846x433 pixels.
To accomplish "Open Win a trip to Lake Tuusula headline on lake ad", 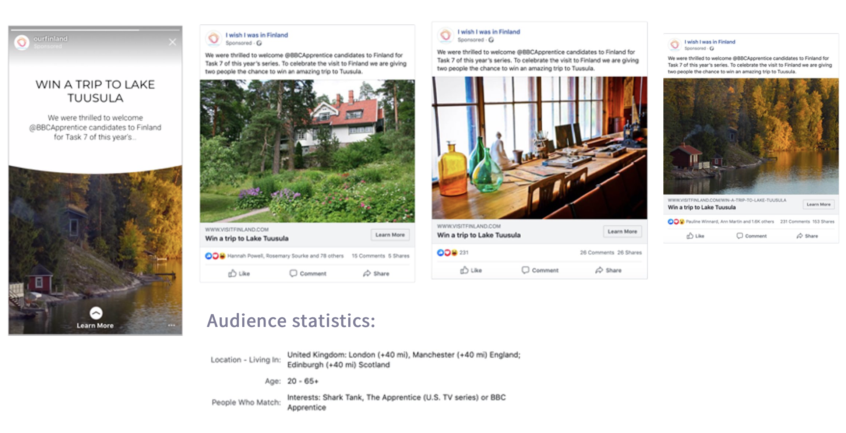I will click(x=702, y=207).
